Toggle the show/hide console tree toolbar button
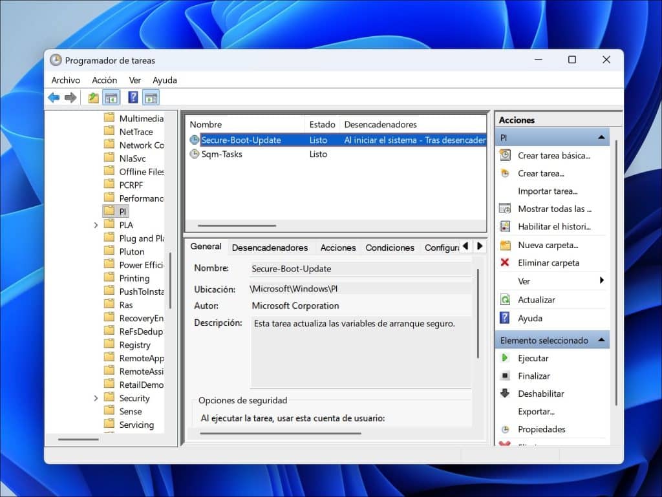 coord(112,98)
